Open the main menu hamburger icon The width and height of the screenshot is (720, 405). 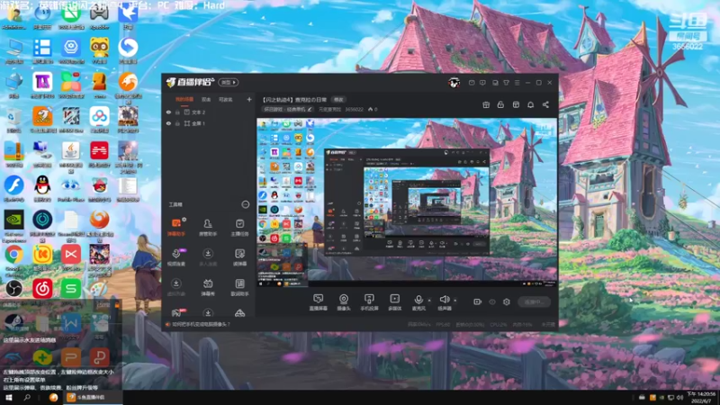tap(517, 83)
